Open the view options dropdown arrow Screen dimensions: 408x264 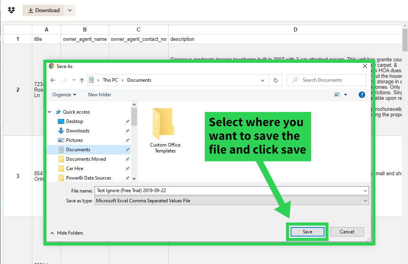click(x=345, y=95)
